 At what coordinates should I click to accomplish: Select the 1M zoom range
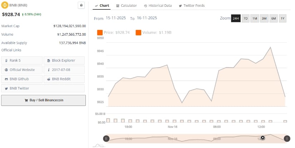(x=255, y=18)
